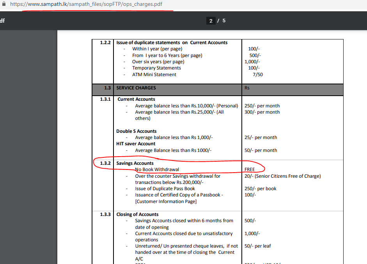The image size is (367, 264).
Task: Click 'Average Balance less than Rs 1000/-'
Action: 173,150
